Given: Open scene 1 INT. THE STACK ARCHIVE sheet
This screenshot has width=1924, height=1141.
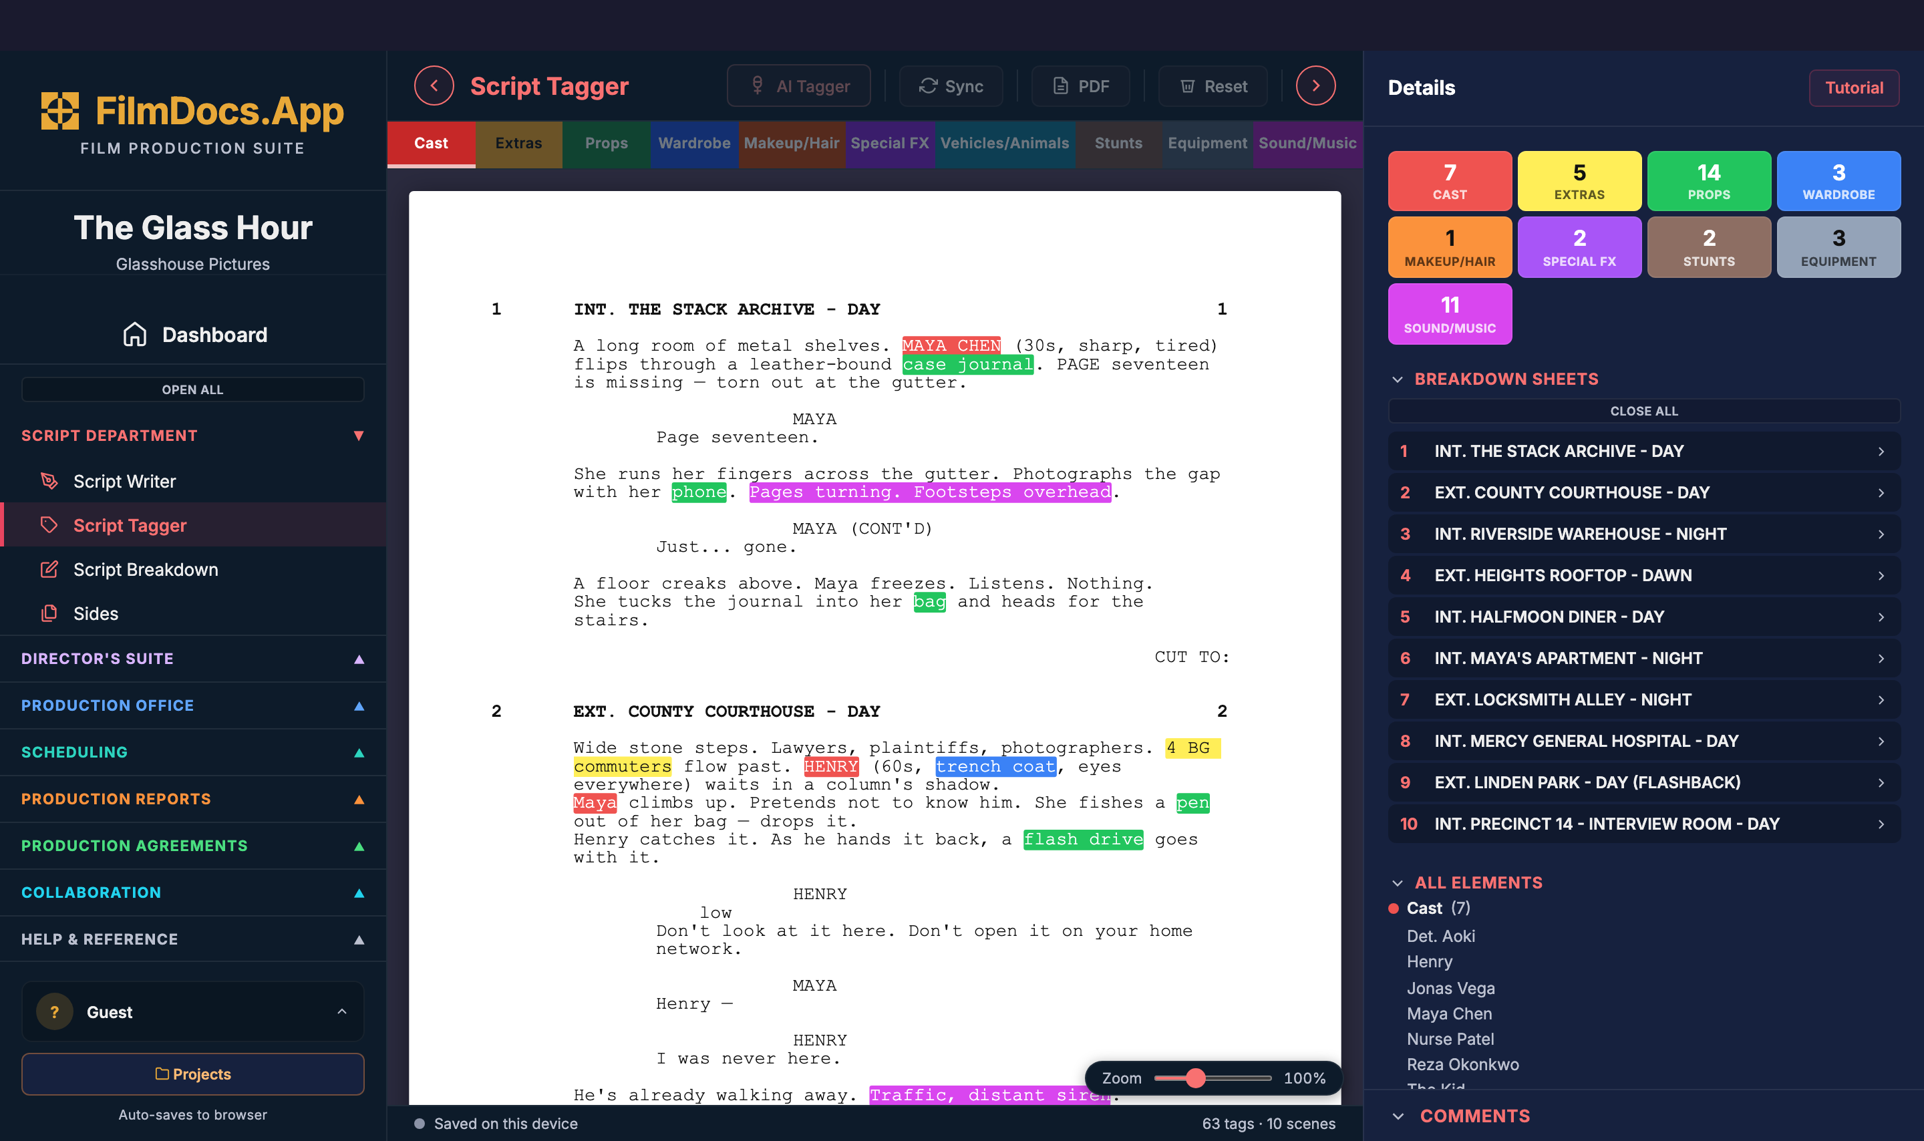Looking at the screenshot, I should [1644, 452].
